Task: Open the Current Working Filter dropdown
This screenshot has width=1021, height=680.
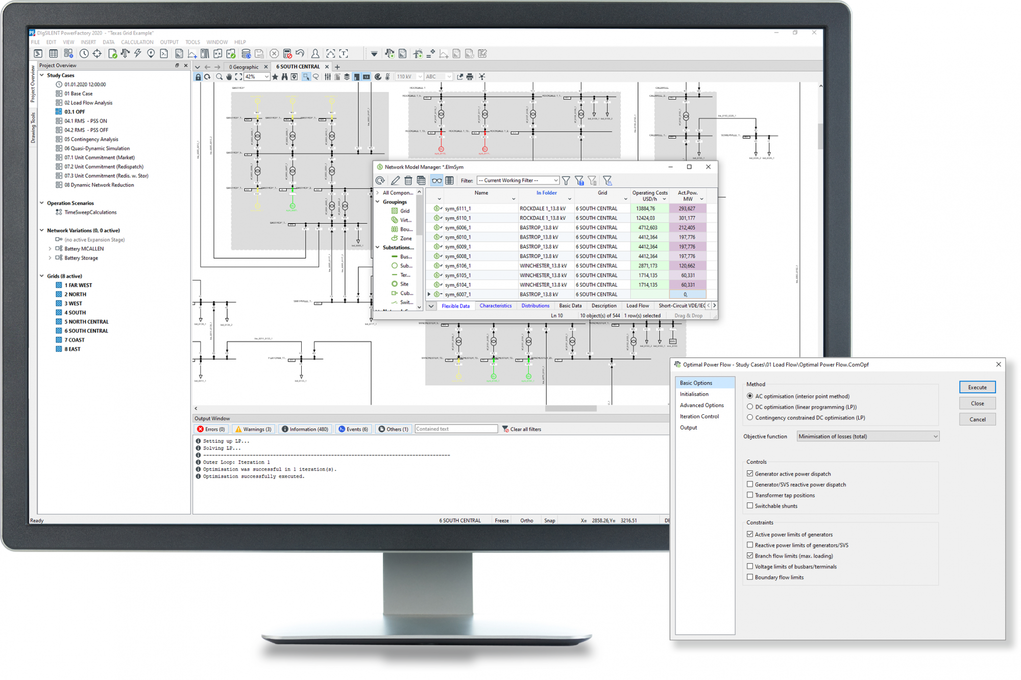Action: click(518, 181)
